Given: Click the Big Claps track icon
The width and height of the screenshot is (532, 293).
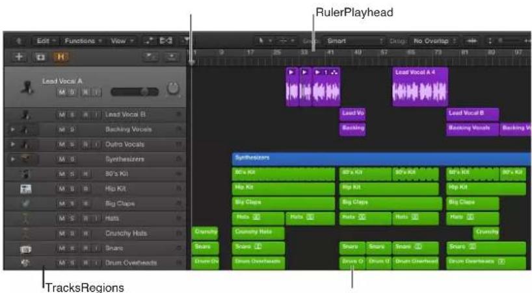Looking at the screenshot, I should point(25,203).
